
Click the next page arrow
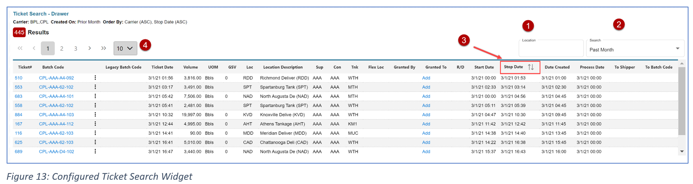click(x=89, y=48)
